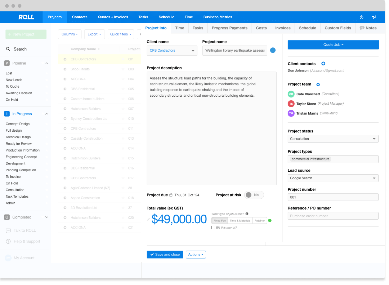Open Business Metrics in navigation

[x=218, y=17]
